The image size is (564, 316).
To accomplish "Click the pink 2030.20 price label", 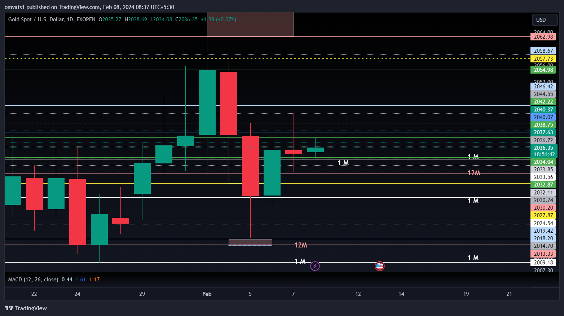I will 543,208.
